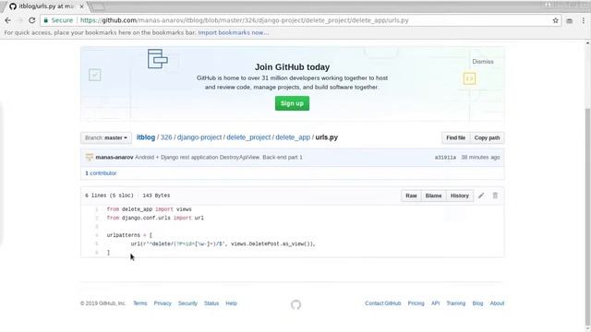Dismiss the Join GitHub banner

coord(482,62)
